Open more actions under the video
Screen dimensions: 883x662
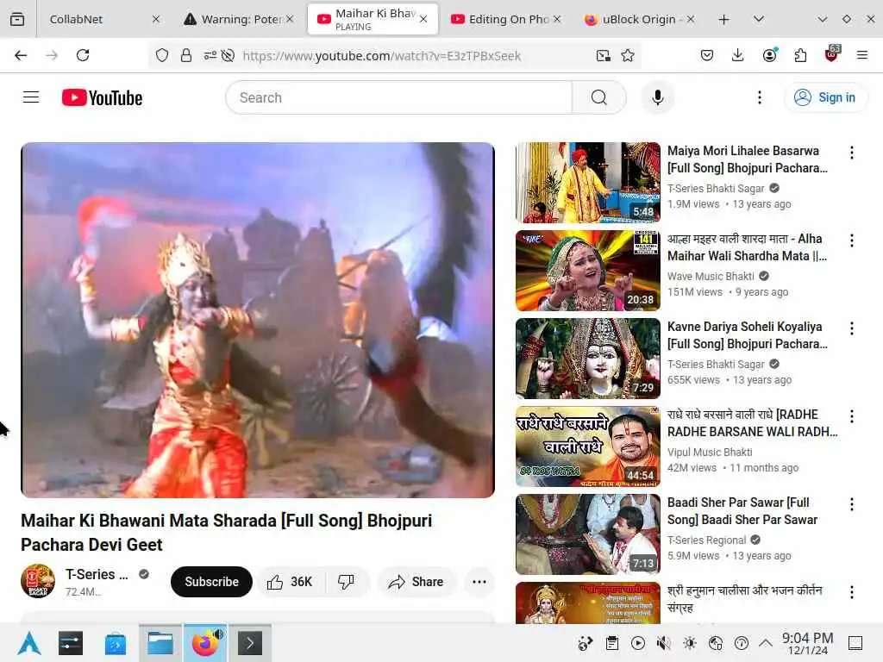479,582
